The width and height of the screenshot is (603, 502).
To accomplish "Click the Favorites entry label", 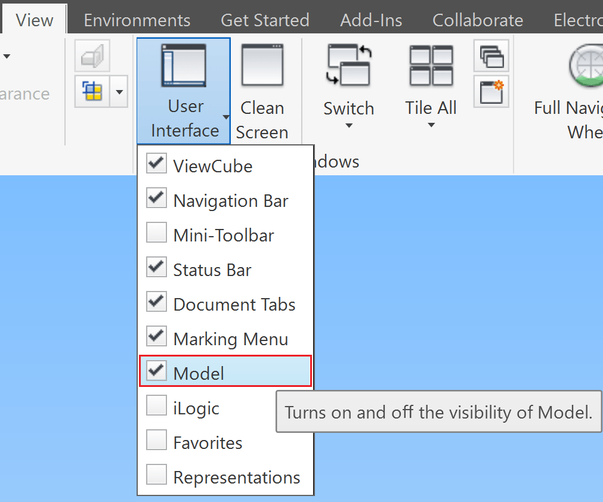I will tap(208, 443).
